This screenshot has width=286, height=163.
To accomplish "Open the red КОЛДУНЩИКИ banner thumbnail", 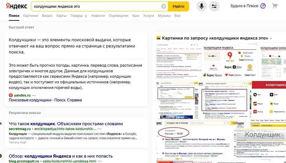I will [269, 100].
